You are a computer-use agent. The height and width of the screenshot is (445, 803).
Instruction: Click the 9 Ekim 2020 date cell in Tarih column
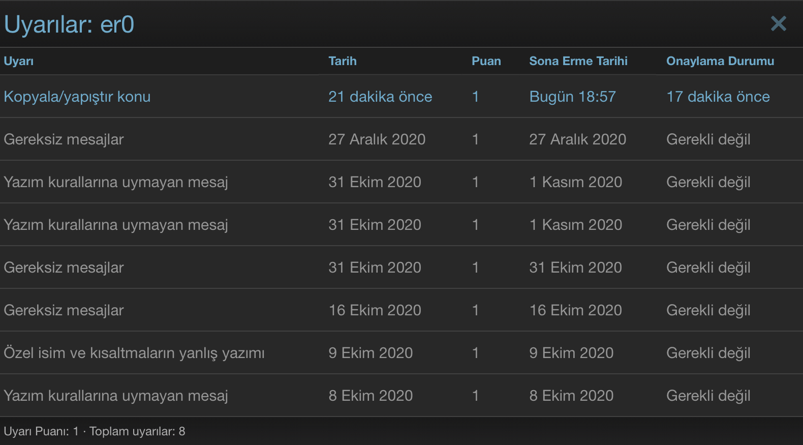370,353
